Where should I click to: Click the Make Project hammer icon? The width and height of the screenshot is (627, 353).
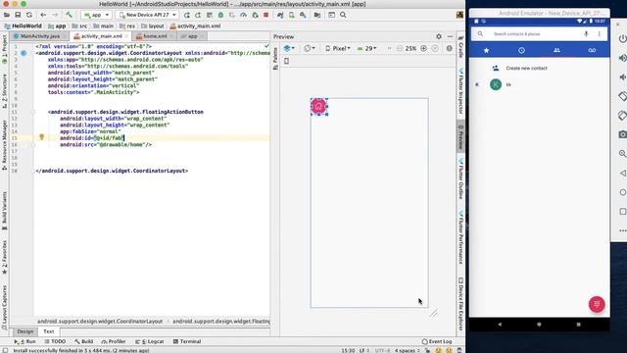[69, 15]
